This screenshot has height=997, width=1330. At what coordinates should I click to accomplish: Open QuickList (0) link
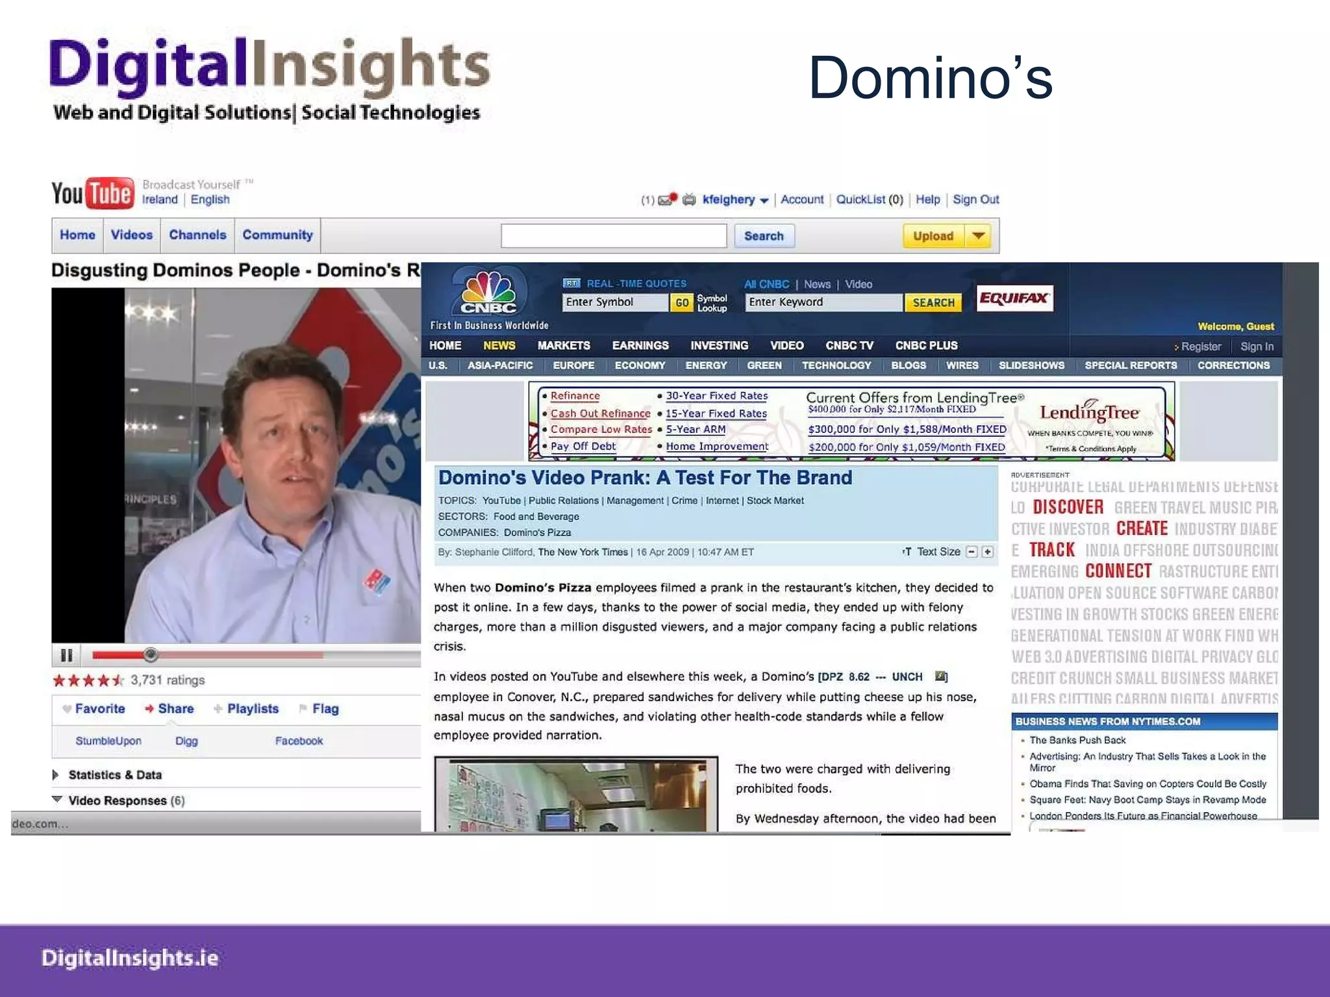point(870,199)
